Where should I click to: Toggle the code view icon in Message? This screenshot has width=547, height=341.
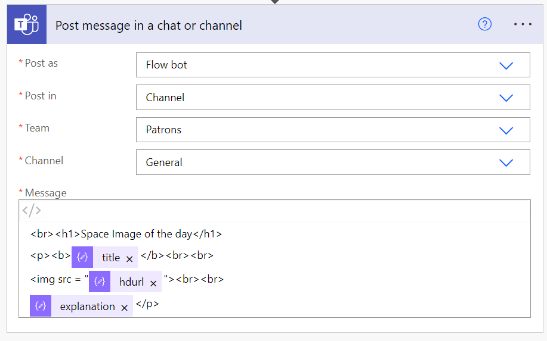32,210
